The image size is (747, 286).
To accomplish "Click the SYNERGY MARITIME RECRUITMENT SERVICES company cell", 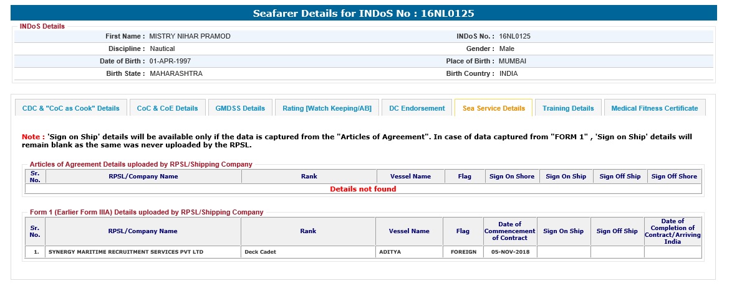I will pos(126,252).
